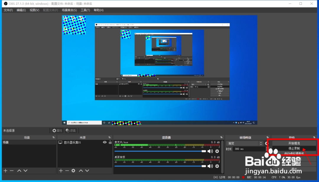Screen dimensions: 319x182
Task: Select the 显示器采集01 source row
Action: [85, 143]
